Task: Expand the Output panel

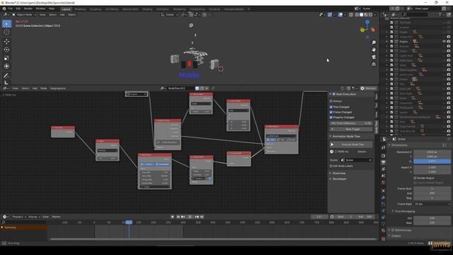Action: tap(396, 236)
